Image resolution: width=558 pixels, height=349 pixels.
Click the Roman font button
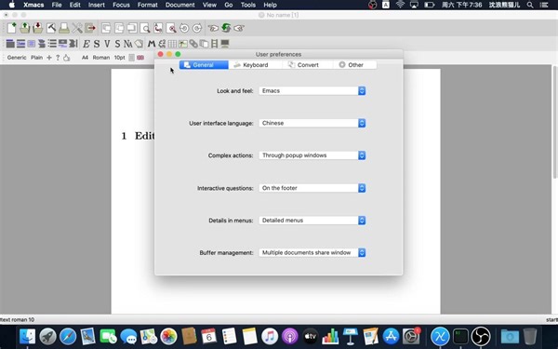coord(101,58)
